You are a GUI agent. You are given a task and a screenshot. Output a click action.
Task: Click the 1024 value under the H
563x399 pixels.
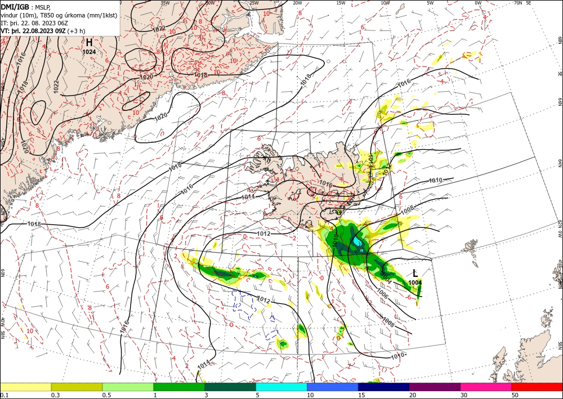tap(89, 52)
